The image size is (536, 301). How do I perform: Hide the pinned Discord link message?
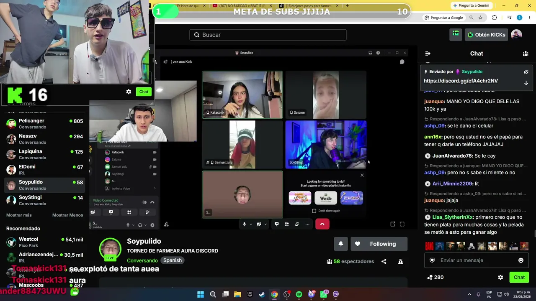[x=526, y=72]
